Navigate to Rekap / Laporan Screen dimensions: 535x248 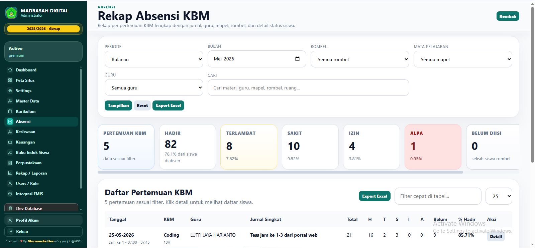[x=41, y=173]
